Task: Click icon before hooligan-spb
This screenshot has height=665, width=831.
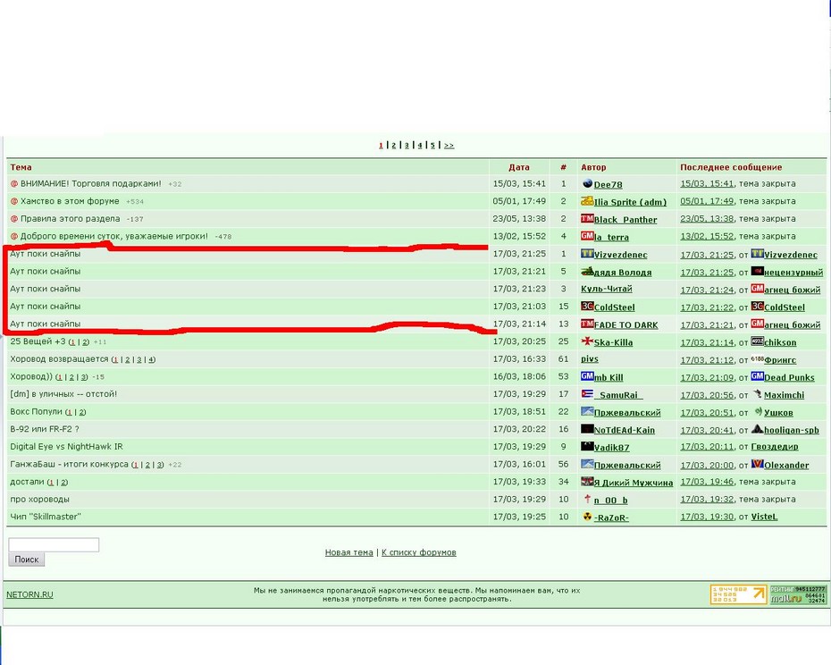Action: 757,428
